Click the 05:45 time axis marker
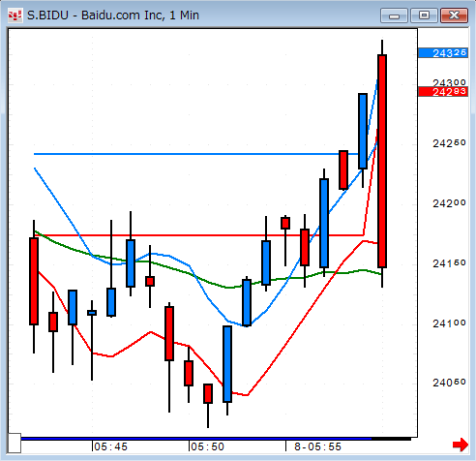Screen dimensions: 476x461 (x=110, y=446)
